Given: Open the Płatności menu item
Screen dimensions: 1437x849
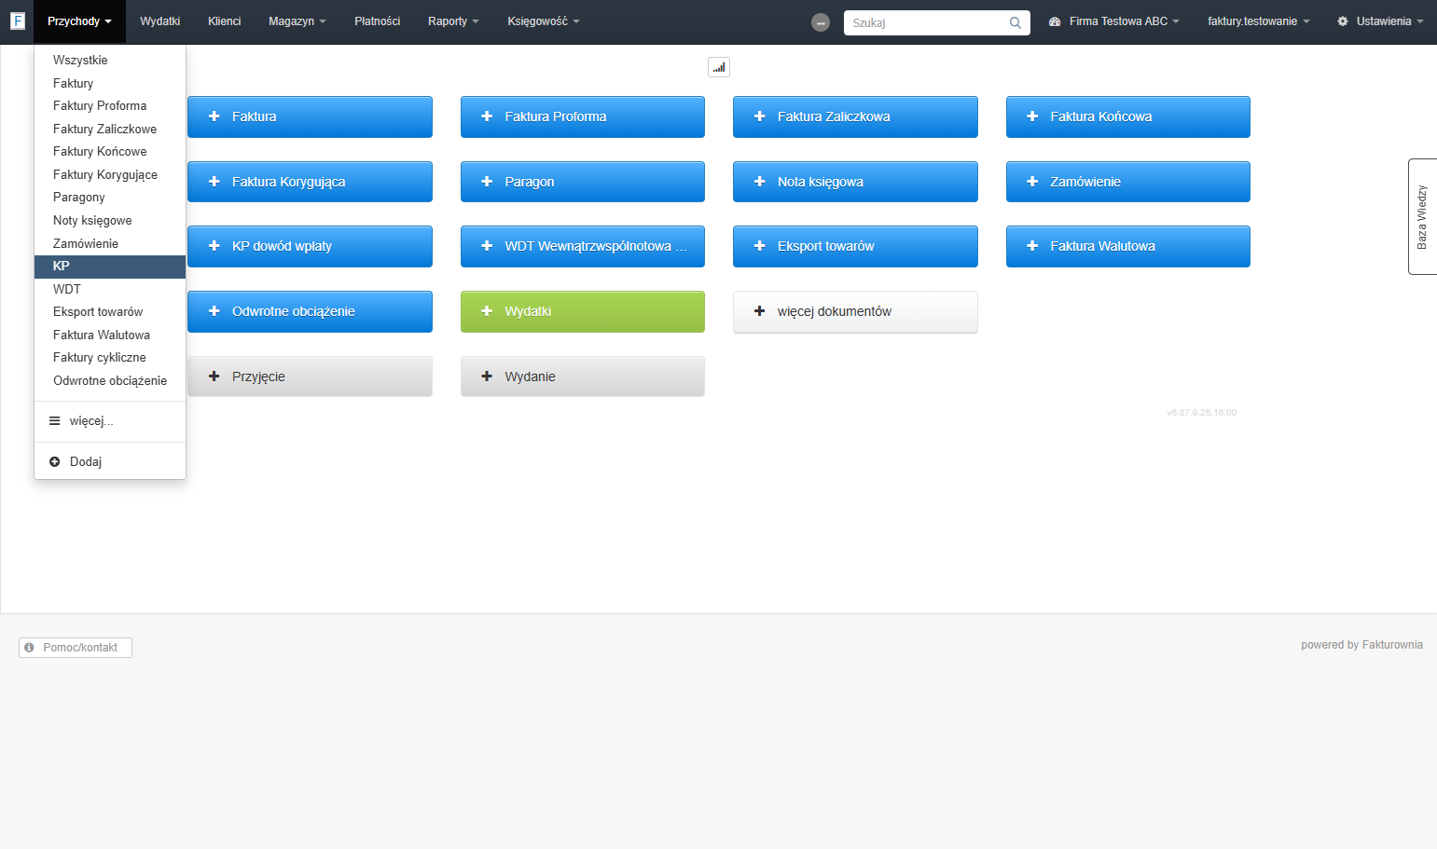Looking at the screenshot, I should pos(377,21).
